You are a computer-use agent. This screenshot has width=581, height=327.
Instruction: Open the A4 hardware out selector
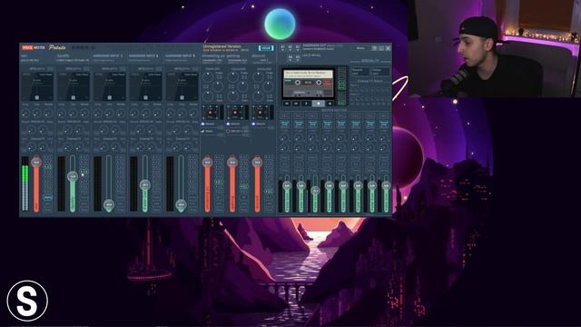point(290,57)
